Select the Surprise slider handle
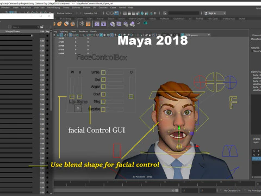The height and width of the screenshot is (196, 261). [103, 109]
